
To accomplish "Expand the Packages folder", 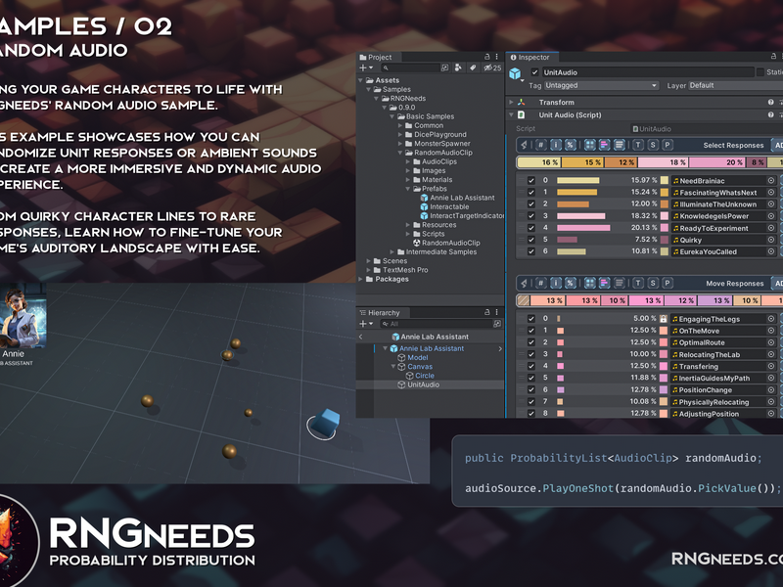I will point(360,279).
